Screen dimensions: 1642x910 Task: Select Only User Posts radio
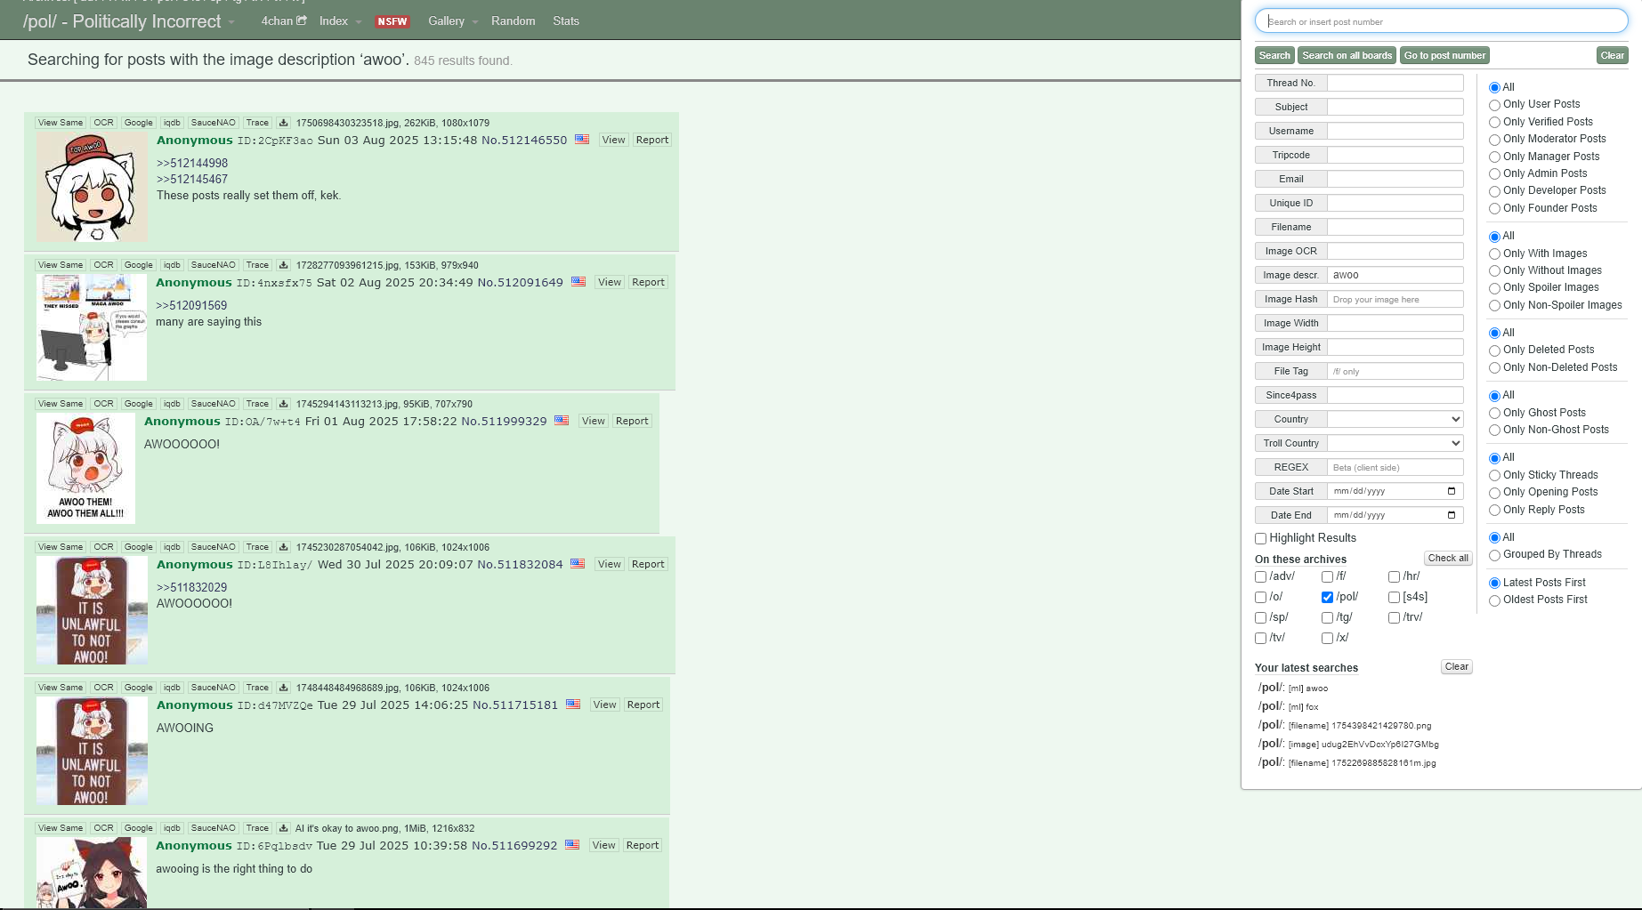tap(1494, 105)
